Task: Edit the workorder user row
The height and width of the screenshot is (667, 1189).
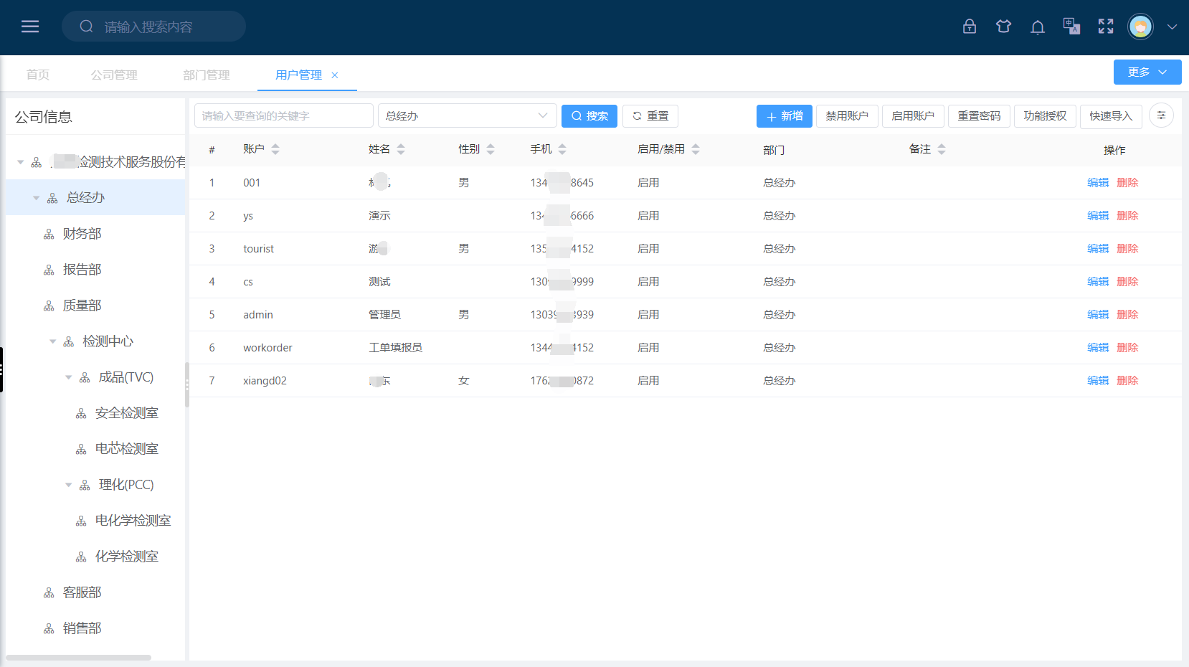Action: coord(1098,347)
